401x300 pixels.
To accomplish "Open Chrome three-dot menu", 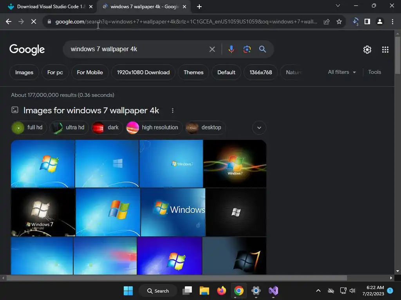I will point(392,22).
